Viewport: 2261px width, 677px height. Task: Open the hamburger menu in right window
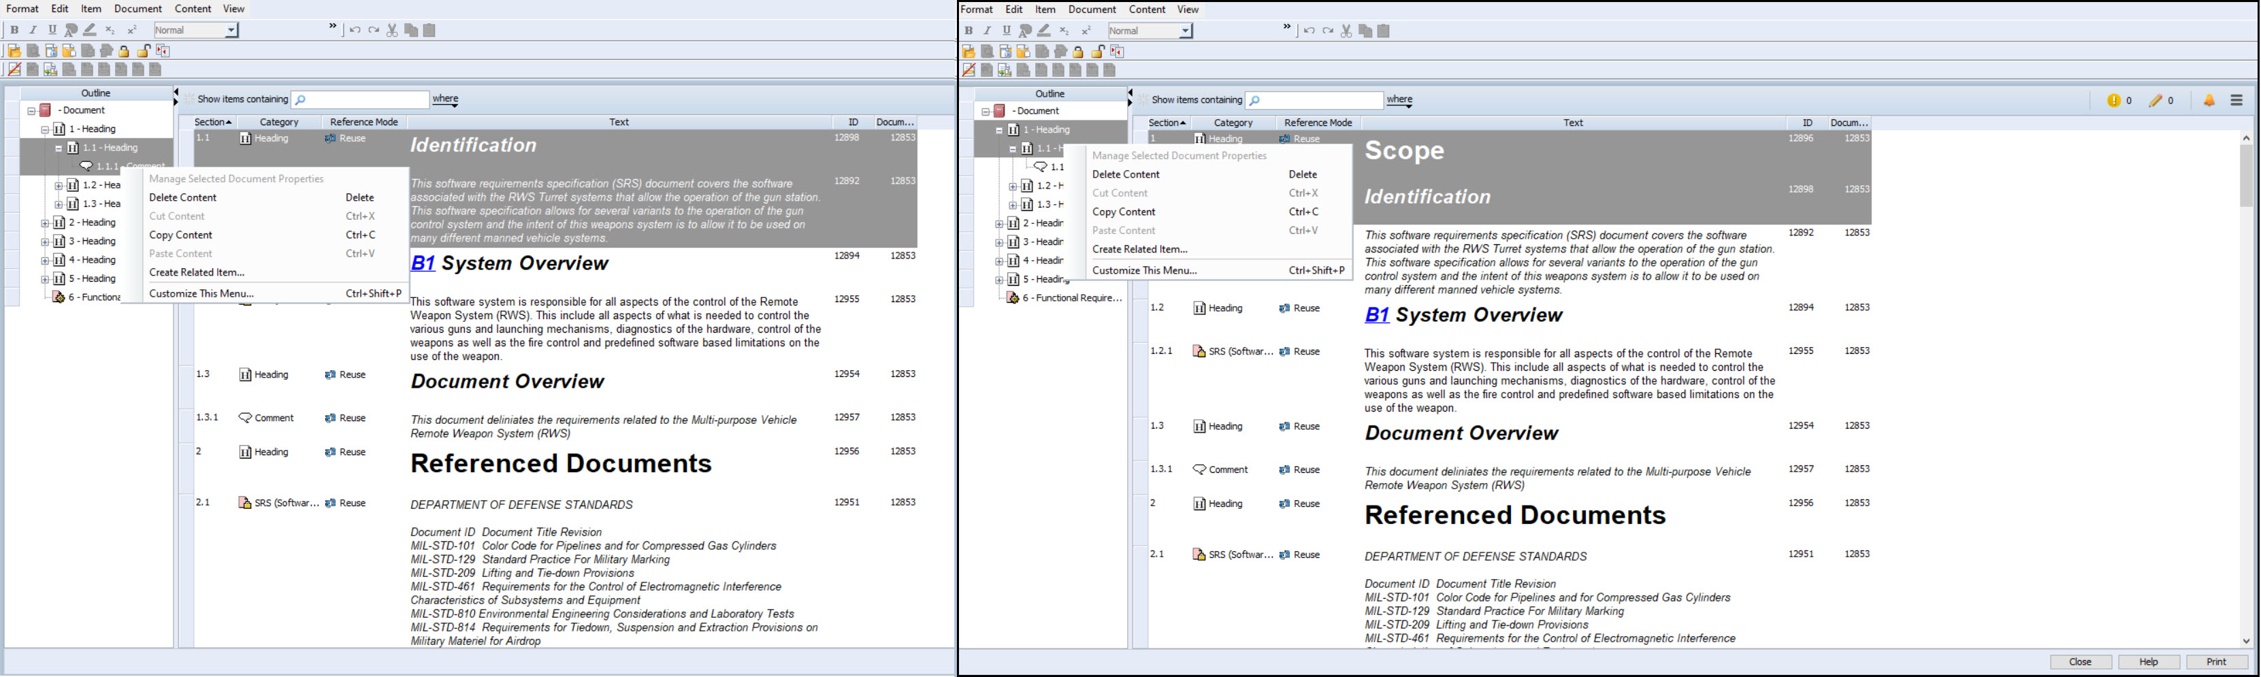[x=2236, y=101]
